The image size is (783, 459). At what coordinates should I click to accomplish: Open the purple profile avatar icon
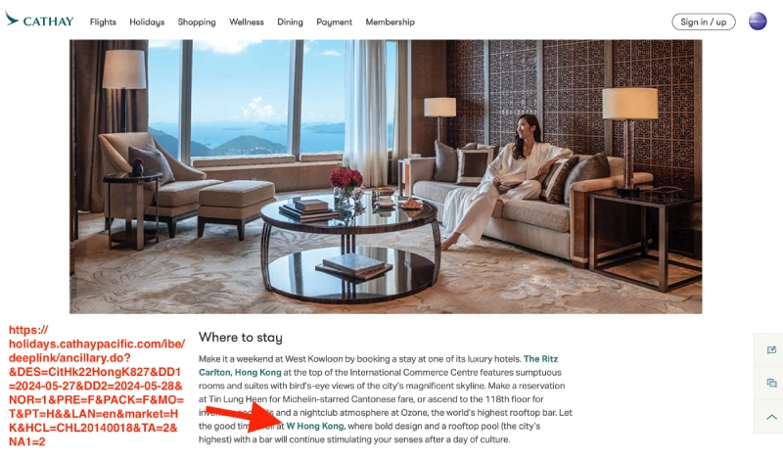757,22
